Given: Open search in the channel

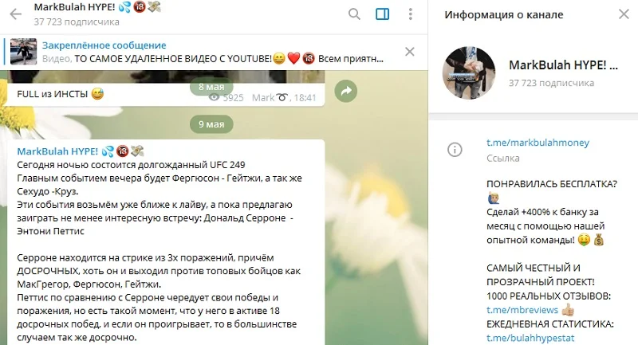Looking at the screenshot, I should pos(354,14).
